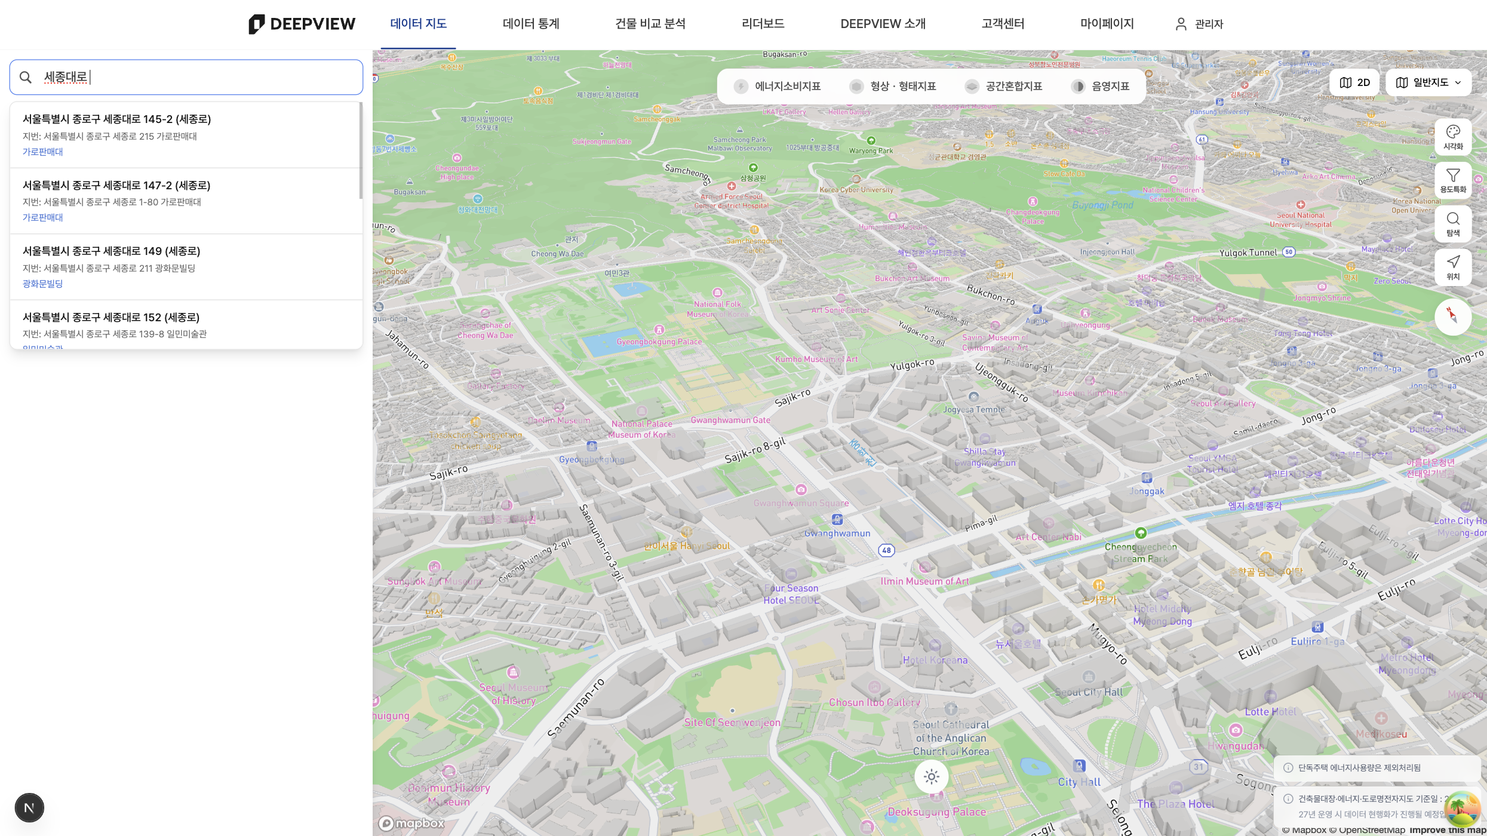This screenshot has height=836, width=1487.
Task: Open the 탐색 search tool
Action: pyautogui.click(x=1453, y=225)
